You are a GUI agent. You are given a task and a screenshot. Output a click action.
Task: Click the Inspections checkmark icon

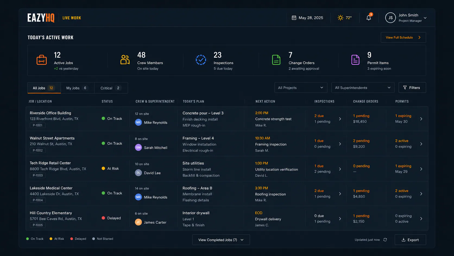click(x=201, y=60)
